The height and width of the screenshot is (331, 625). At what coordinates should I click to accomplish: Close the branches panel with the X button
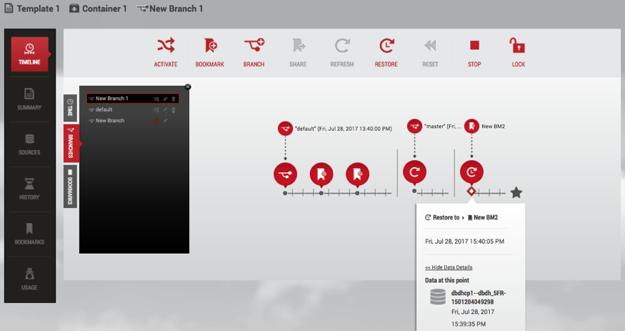[x=188, y=87]
